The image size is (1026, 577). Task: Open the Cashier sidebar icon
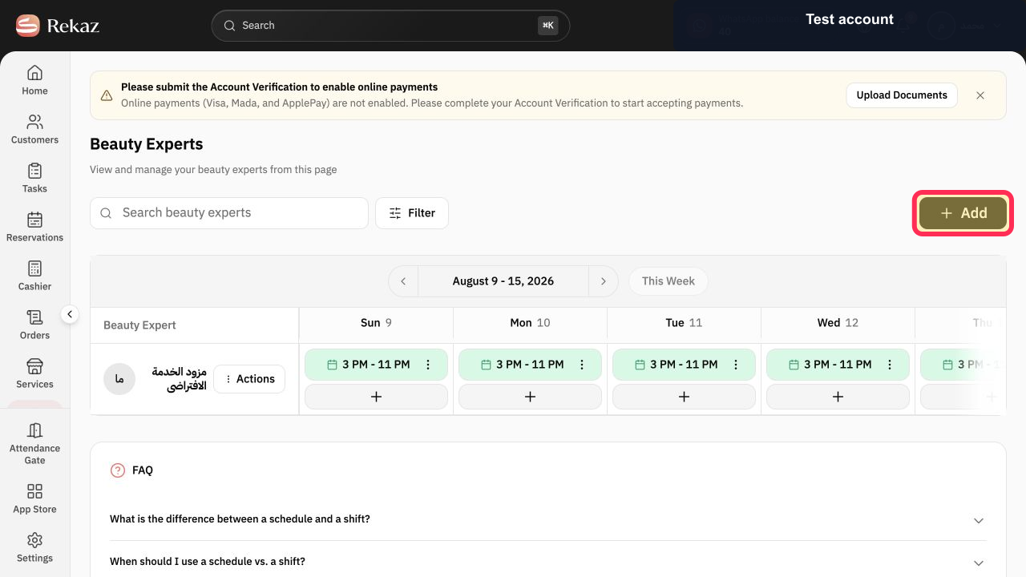pos(34,276)
